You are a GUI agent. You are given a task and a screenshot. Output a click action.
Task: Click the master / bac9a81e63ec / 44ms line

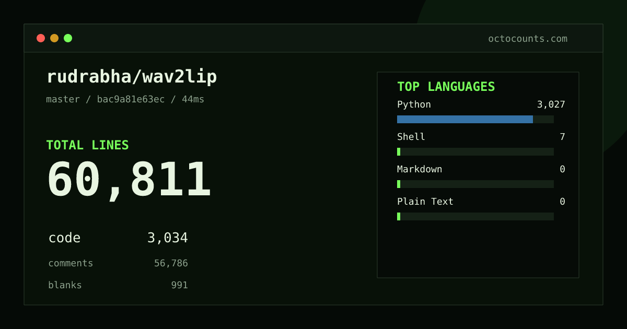(125, 99)
